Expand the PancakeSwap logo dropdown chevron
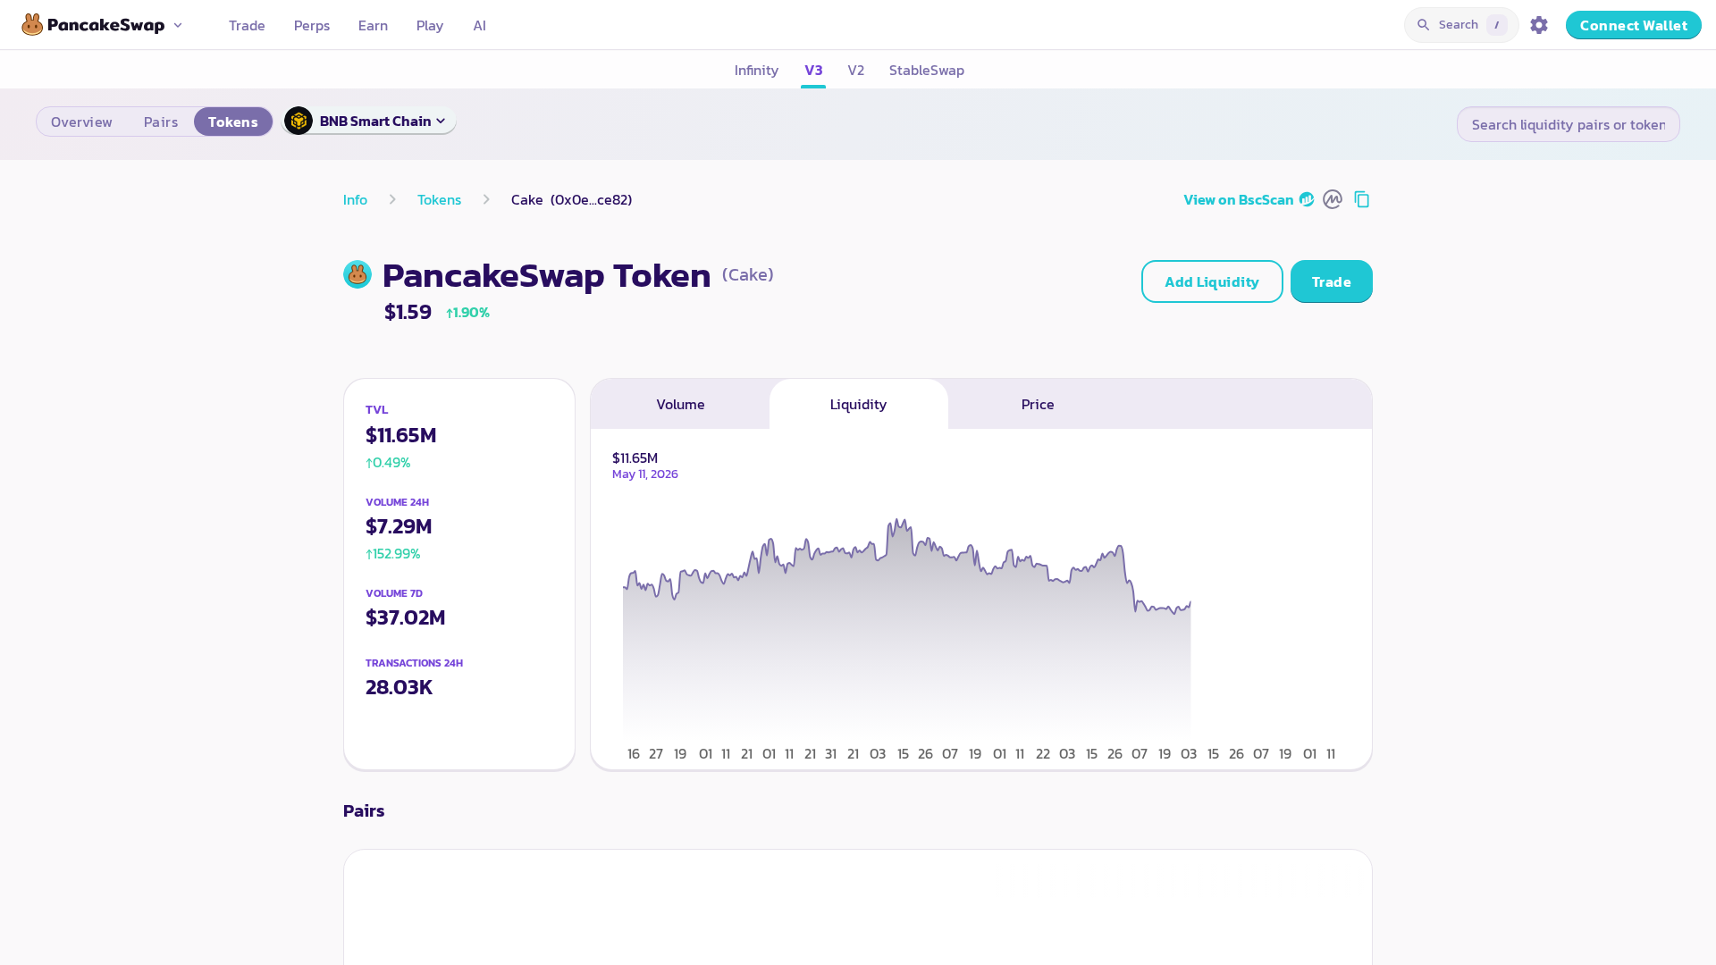Viewport: 1716px width, 965px height. click(x=178, y=25)
